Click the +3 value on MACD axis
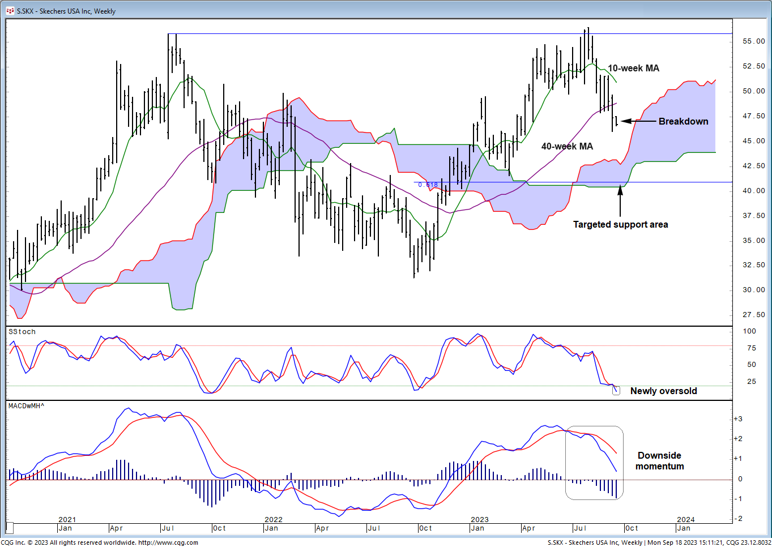 pyautogui.click(x=738, y=419)
